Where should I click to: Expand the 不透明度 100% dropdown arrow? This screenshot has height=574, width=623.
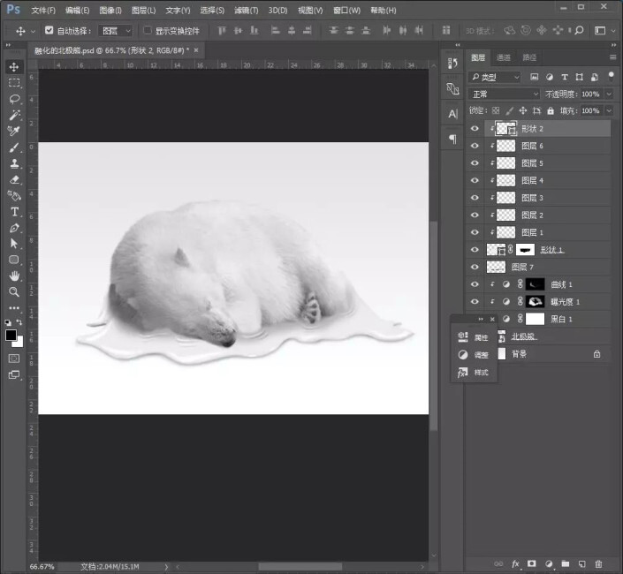click(608, 94)
